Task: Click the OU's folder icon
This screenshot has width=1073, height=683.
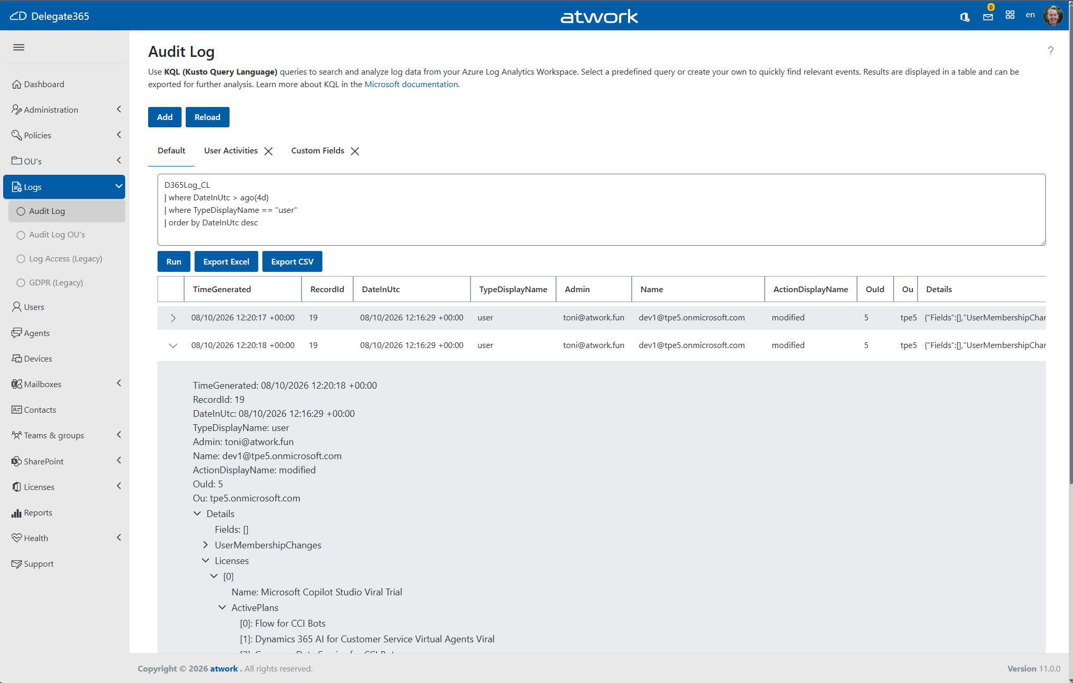Action: tap(17, 161)
